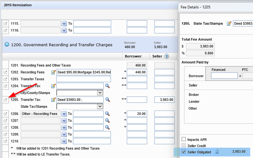Click 1203 Transfer Taxes description field
This screenshot has width=253, height=158.
[84, 79]
